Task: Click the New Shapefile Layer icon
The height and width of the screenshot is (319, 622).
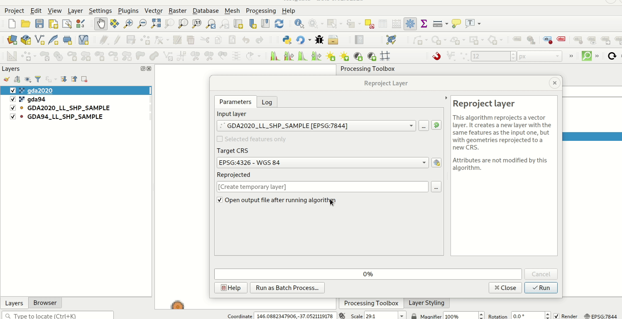Action: (39, 40)
